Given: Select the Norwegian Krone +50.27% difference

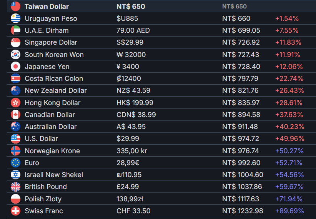Looking at the screenshot, I should [289, 151].
